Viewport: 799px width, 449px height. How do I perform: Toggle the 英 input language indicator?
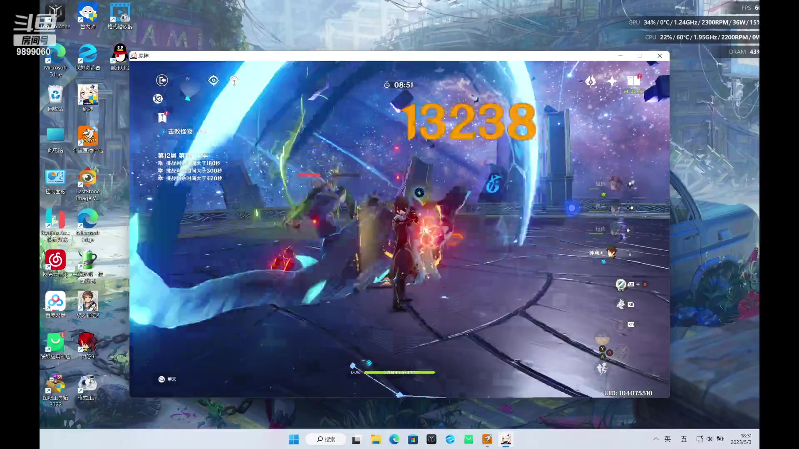[x=668, y=439]
